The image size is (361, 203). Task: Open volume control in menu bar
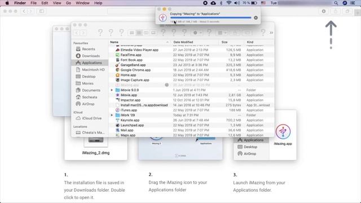point(237,3)
